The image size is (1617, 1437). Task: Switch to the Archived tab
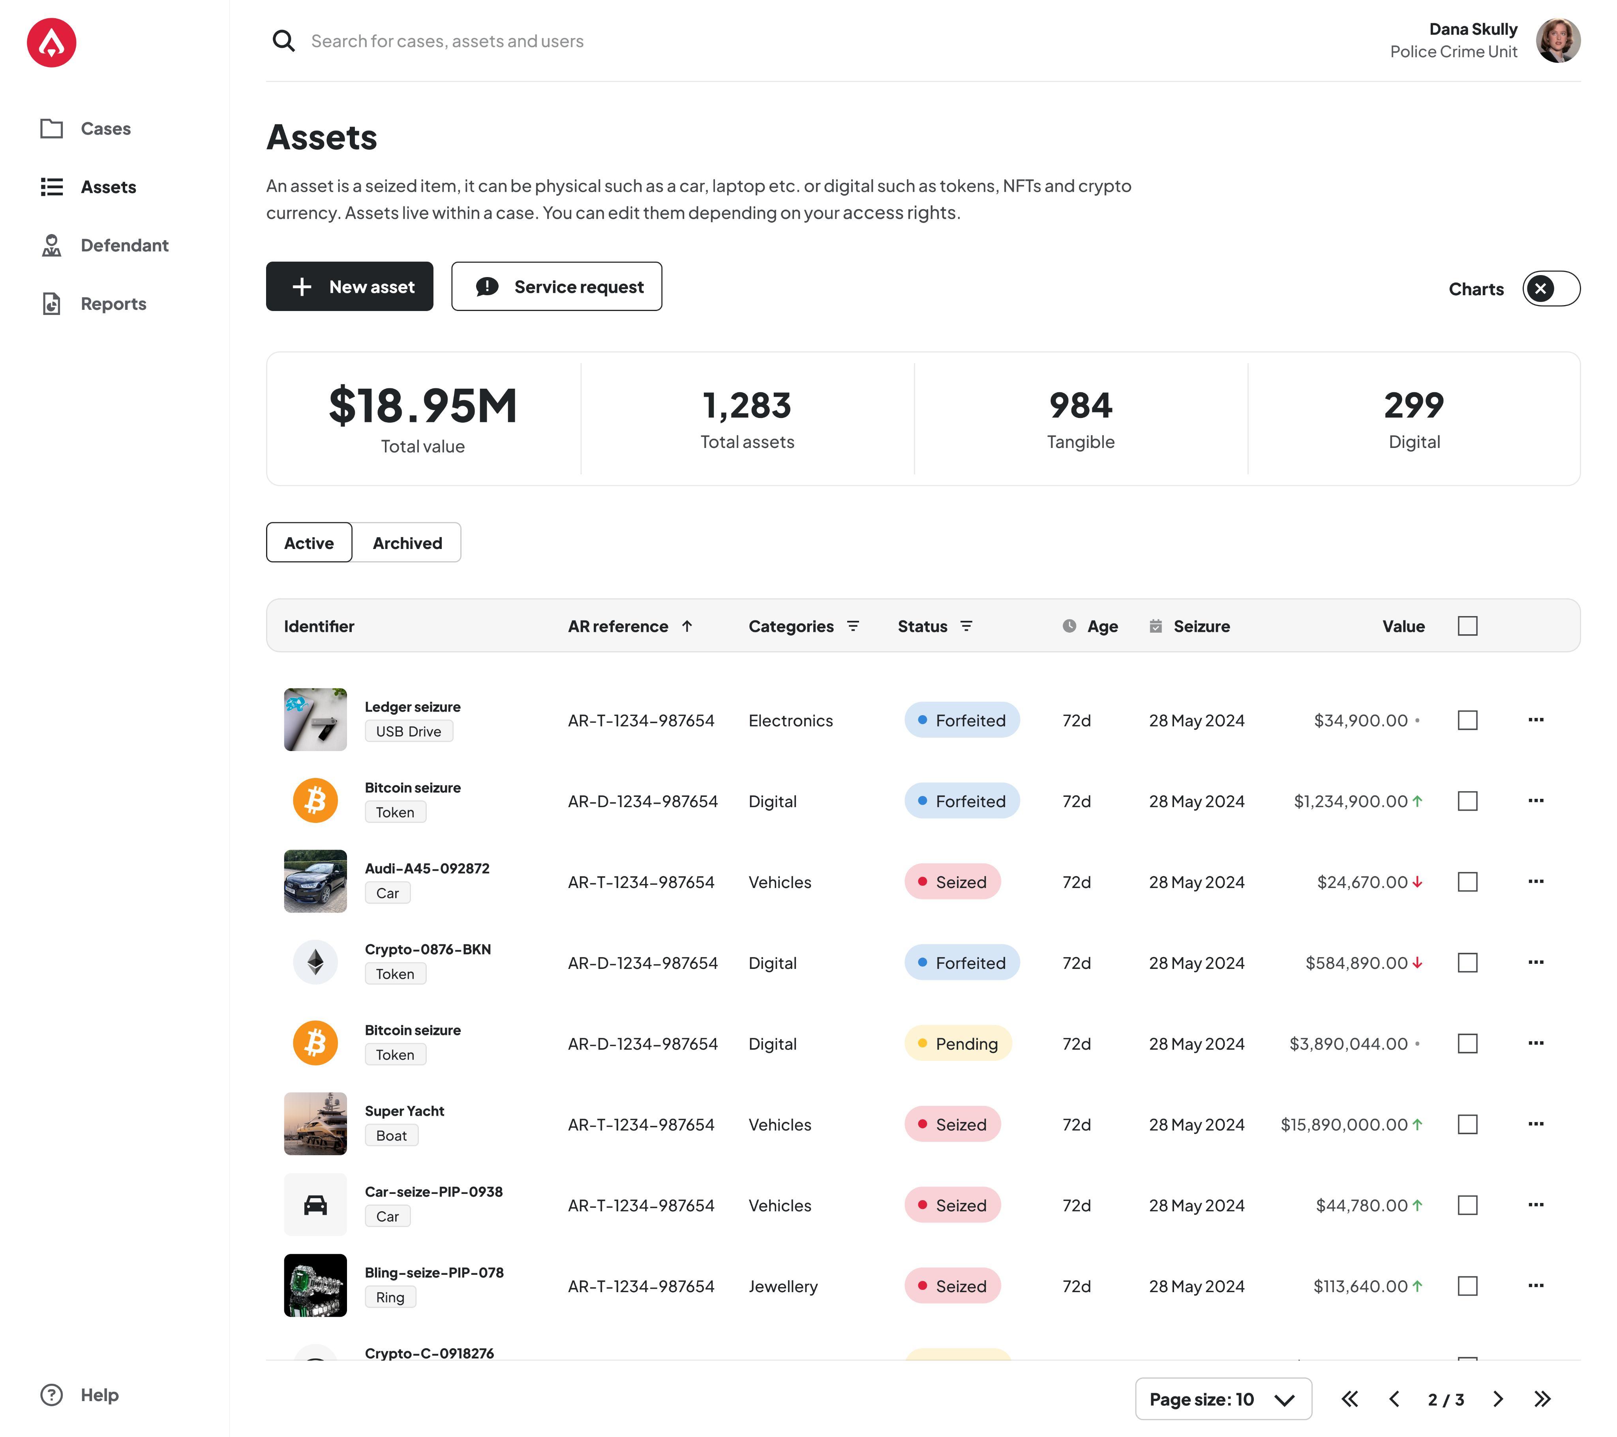pyautogui.click(x=407, y=543)
